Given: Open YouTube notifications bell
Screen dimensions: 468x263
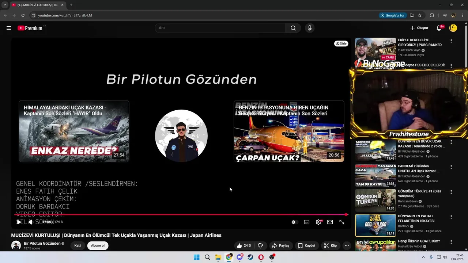Looking at the screenshot, I should tap(439, 28).
